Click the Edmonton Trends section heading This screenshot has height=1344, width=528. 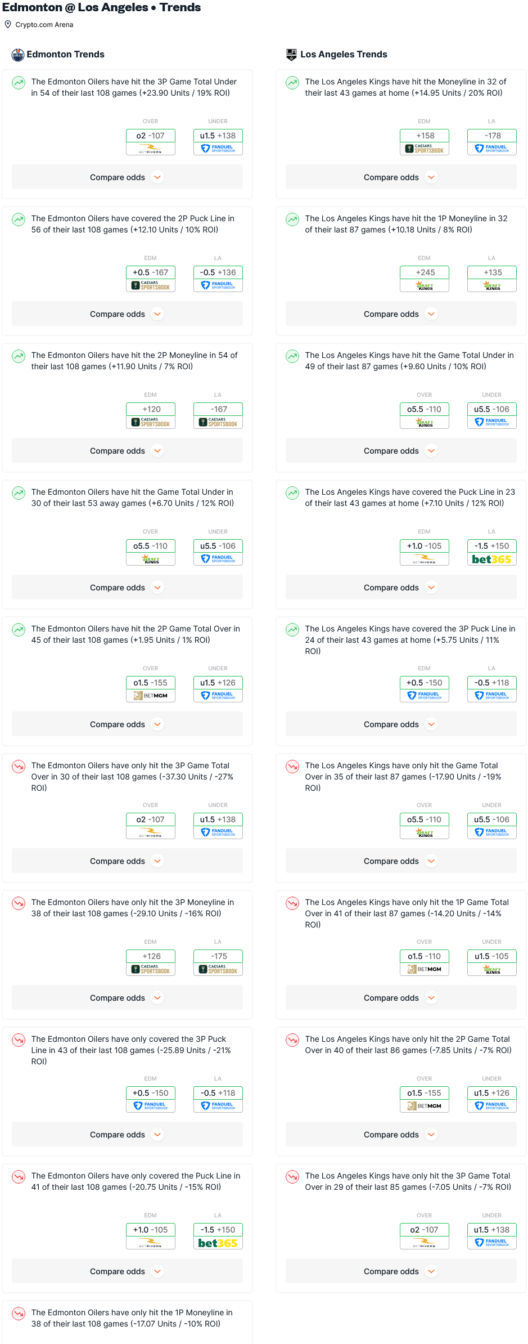click(x=65, y=55)
